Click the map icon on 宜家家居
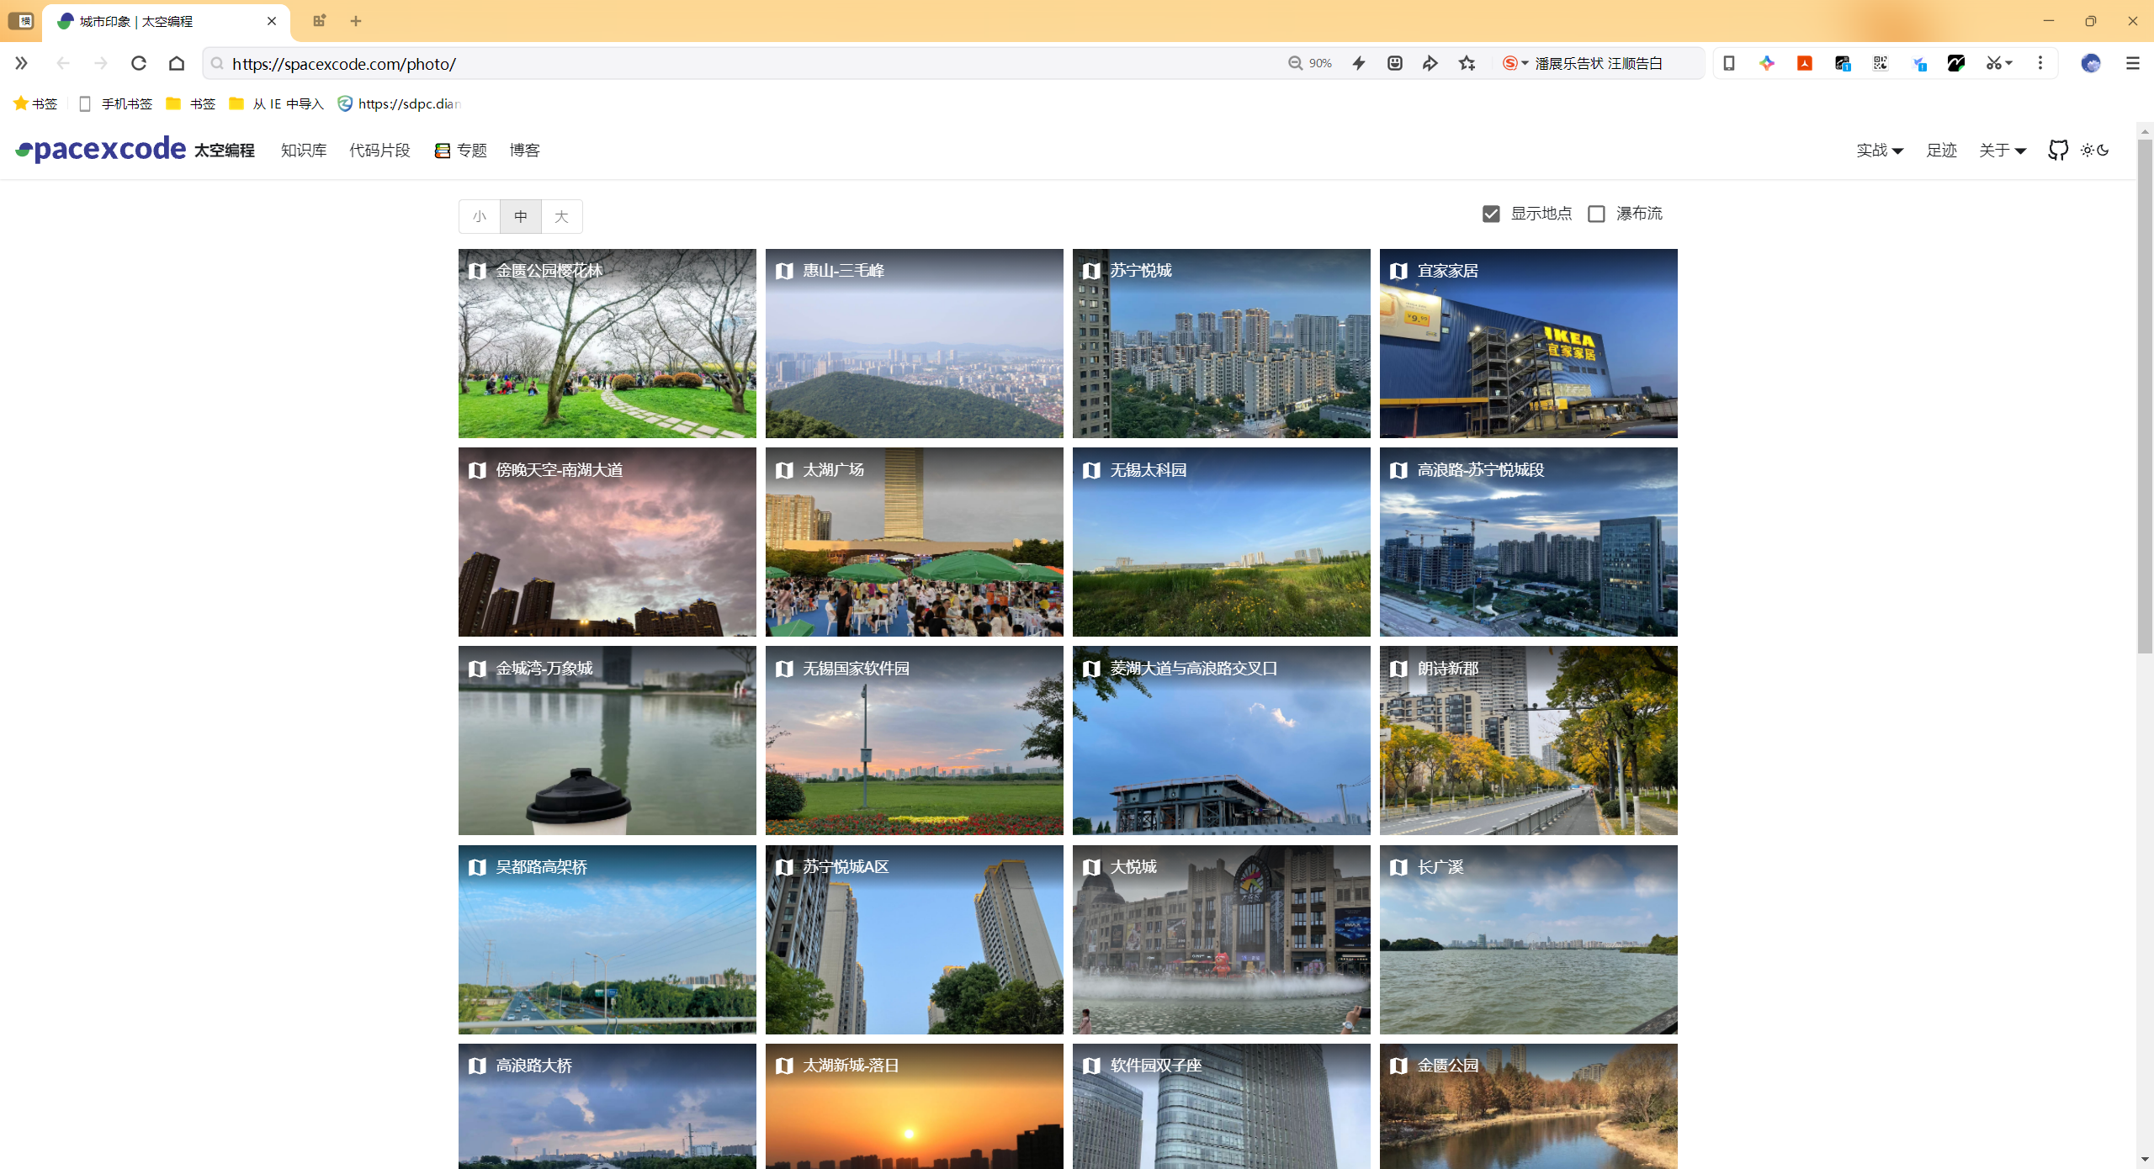Image resolution: width=2154 pixels, height=1169 pixels. (x=1398, y=271)
